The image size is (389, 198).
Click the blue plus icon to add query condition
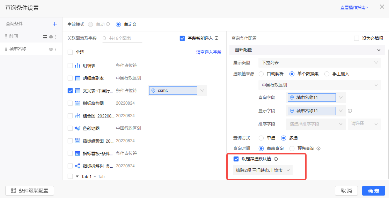pyautogui.click(x=54, y=24)
